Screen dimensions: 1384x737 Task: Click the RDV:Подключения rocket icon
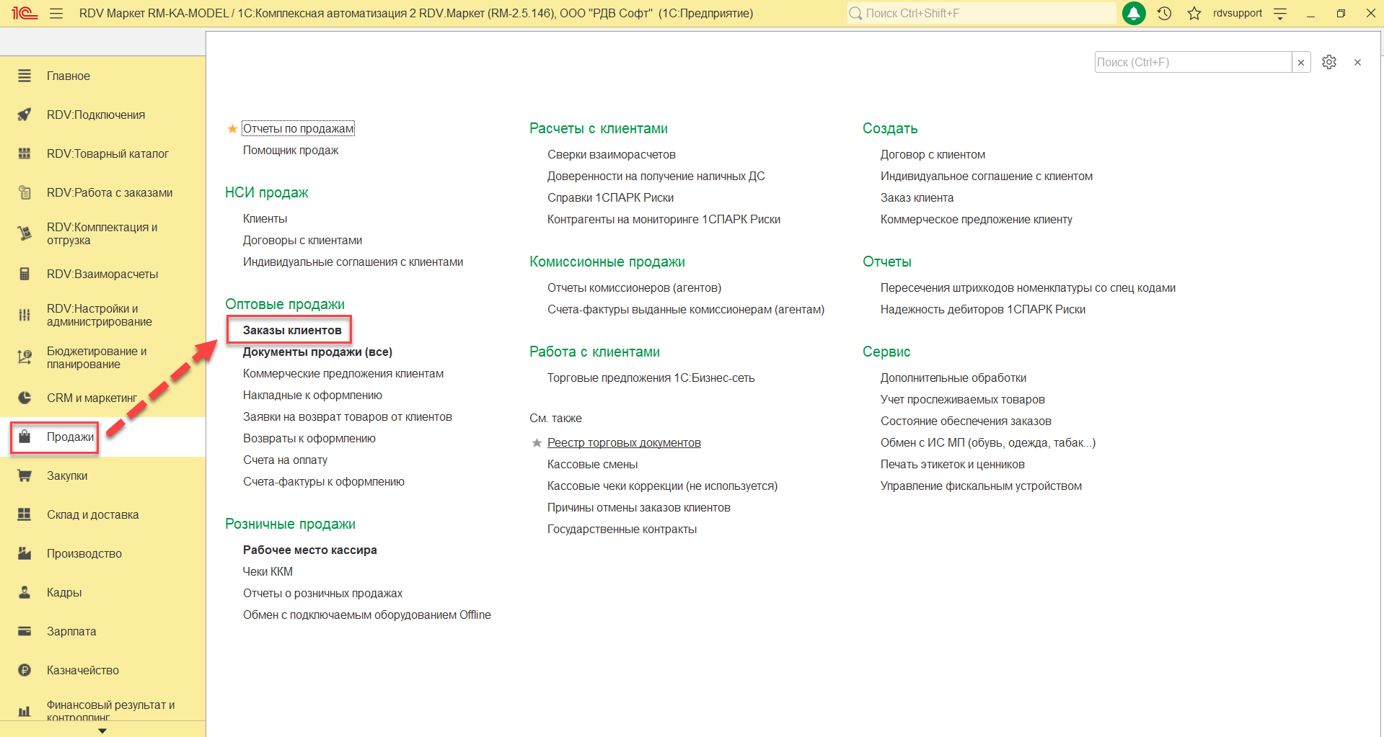tap(25, 115)
